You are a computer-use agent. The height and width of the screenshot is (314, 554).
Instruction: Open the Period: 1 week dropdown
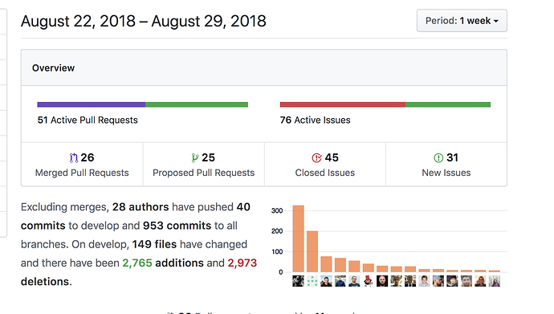click(x=462, y=21)
